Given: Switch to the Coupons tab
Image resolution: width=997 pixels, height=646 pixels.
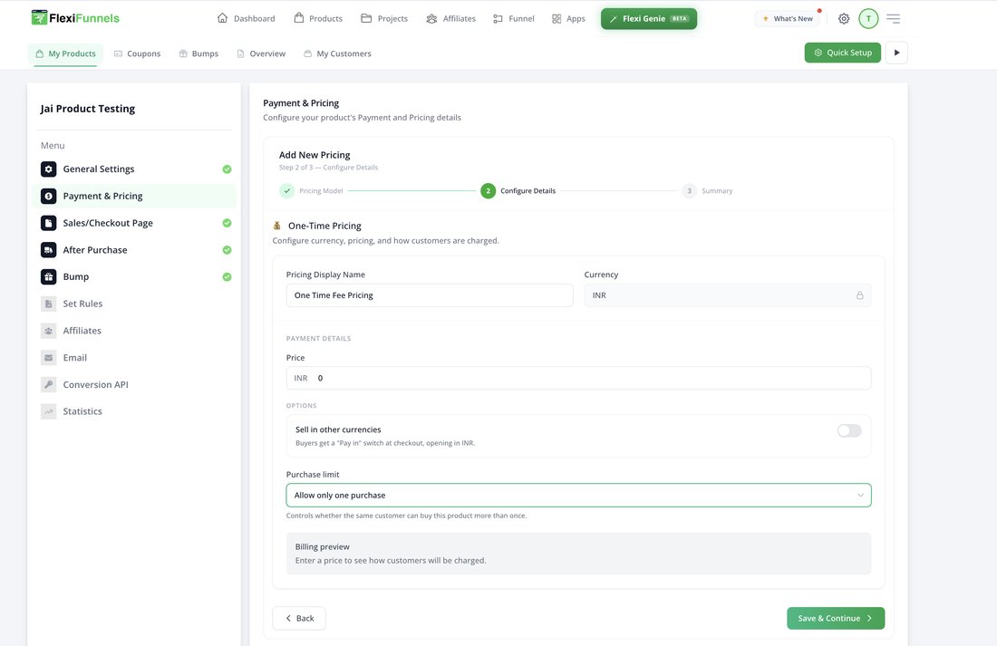Looking at the screenshot, I should 138,53.
